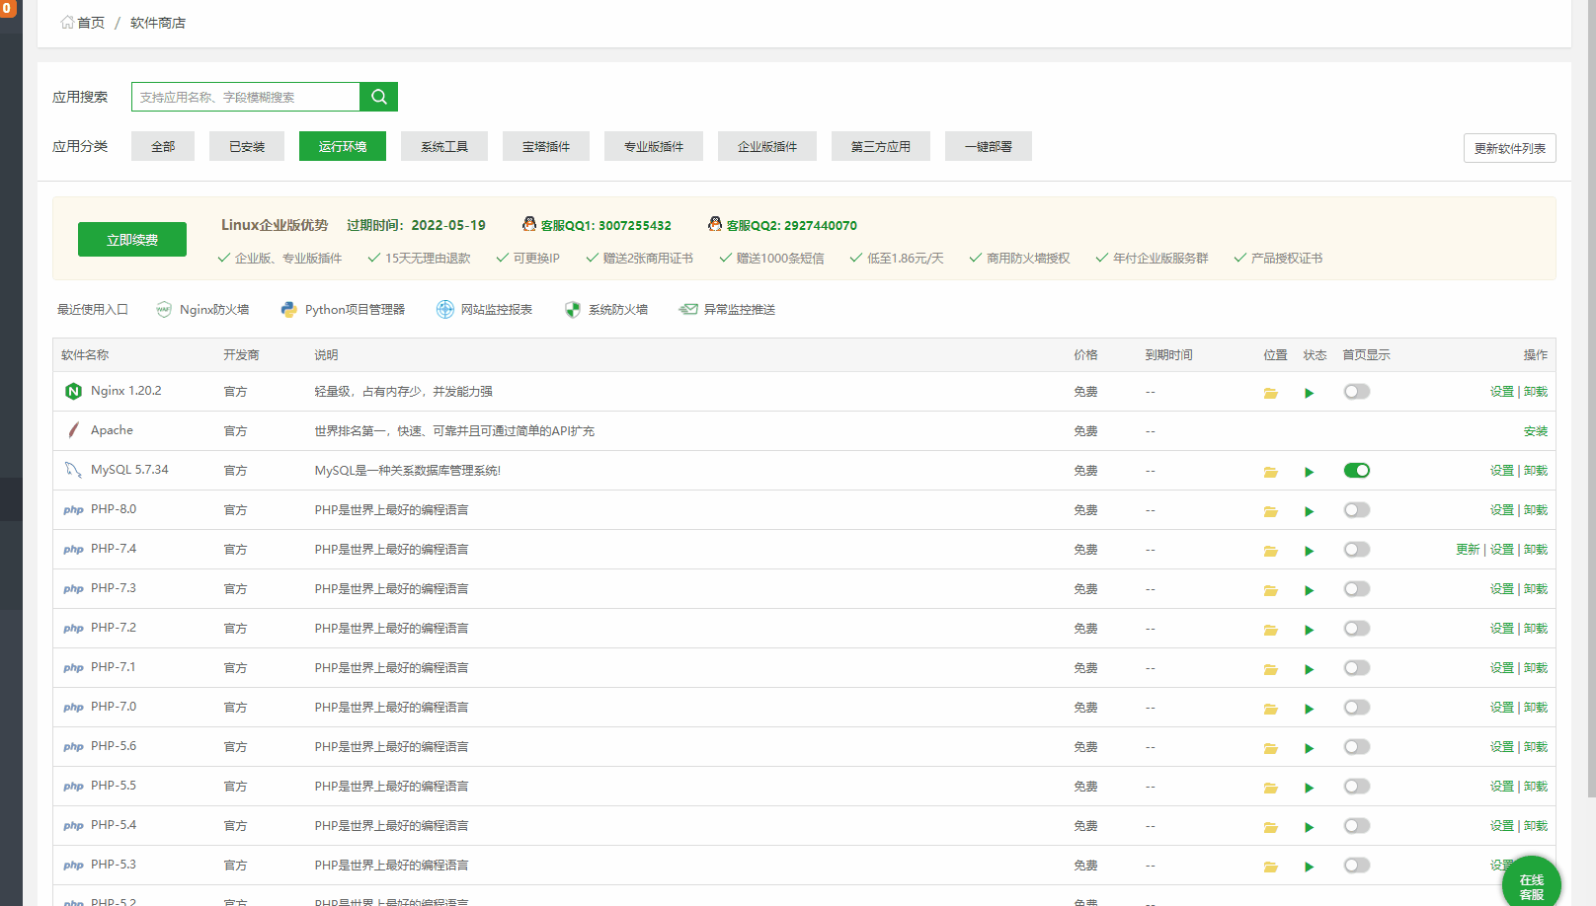Image resolution: width=1596 pixels, height=906 pixels.
Task: Click the 系统防火墙 shield icon
Action: [x=573, y=310]
